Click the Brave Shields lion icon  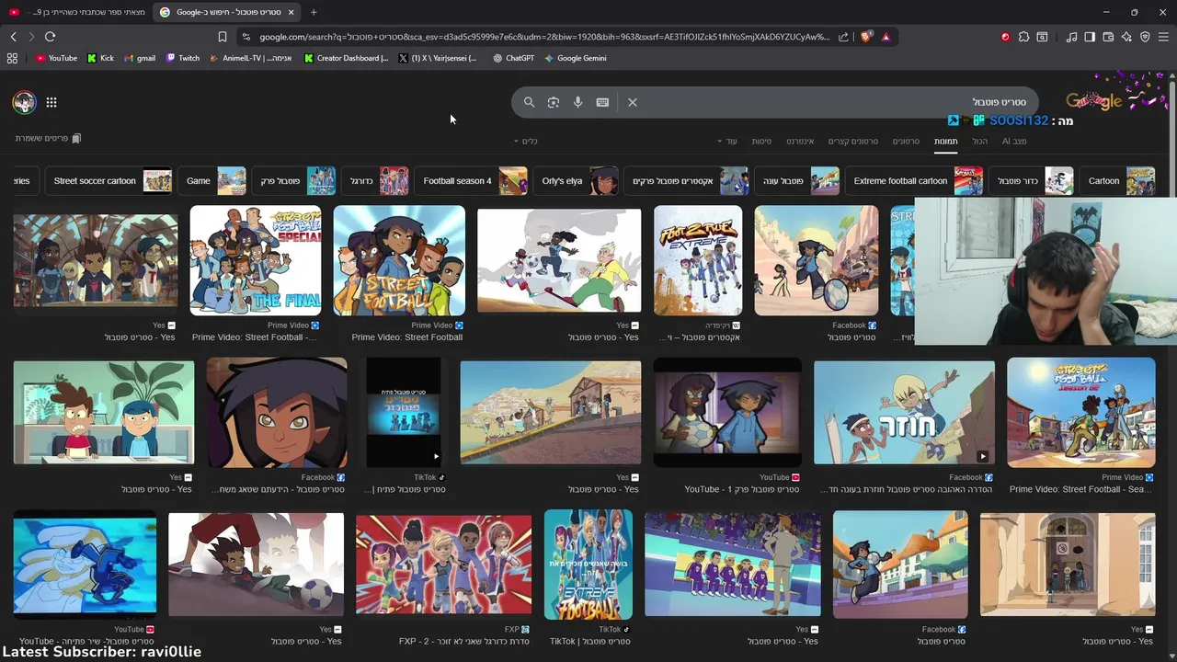(x=867, y=37)
